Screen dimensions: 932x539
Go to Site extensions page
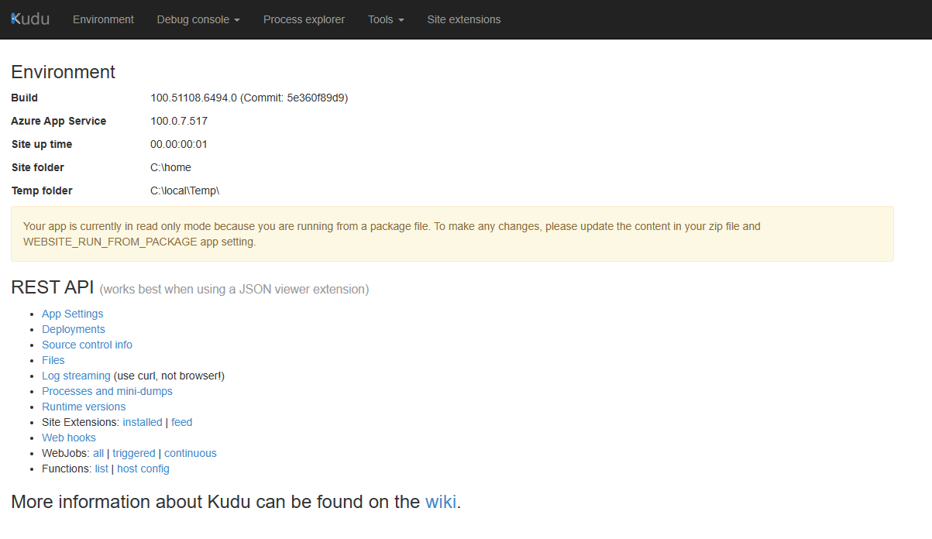tap(463, 19)
